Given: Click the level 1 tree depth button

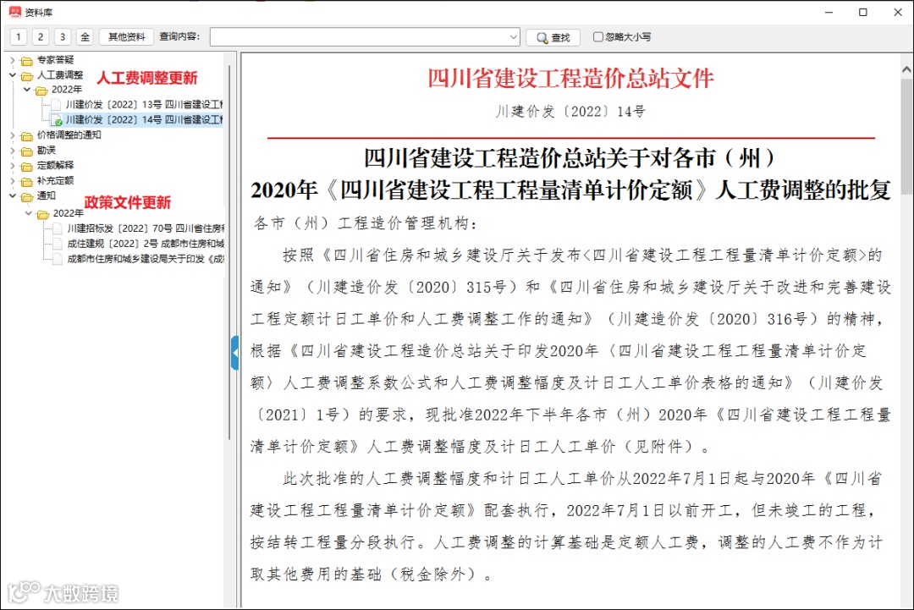Looking at the screenshot, I should click(18, 36).
